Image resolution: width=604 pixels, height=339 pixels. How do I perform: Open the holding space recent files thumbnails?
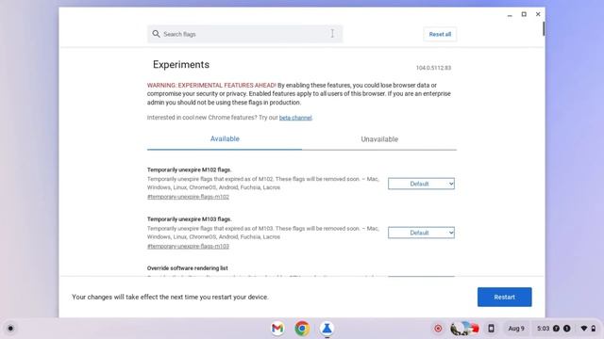pos(464,329)
